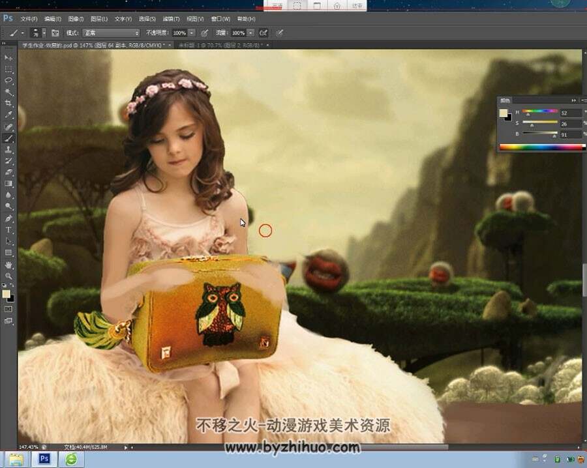Click the H value field showing 52
The height and width of the screenshot is (468, 587).
pyautogui.click(x=571, y=113)
